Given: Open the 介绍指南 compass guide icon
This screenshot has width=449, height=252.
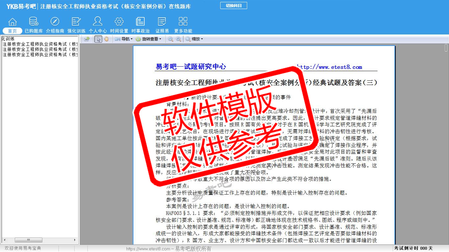Looking at the screenshot, I should 55,25.
